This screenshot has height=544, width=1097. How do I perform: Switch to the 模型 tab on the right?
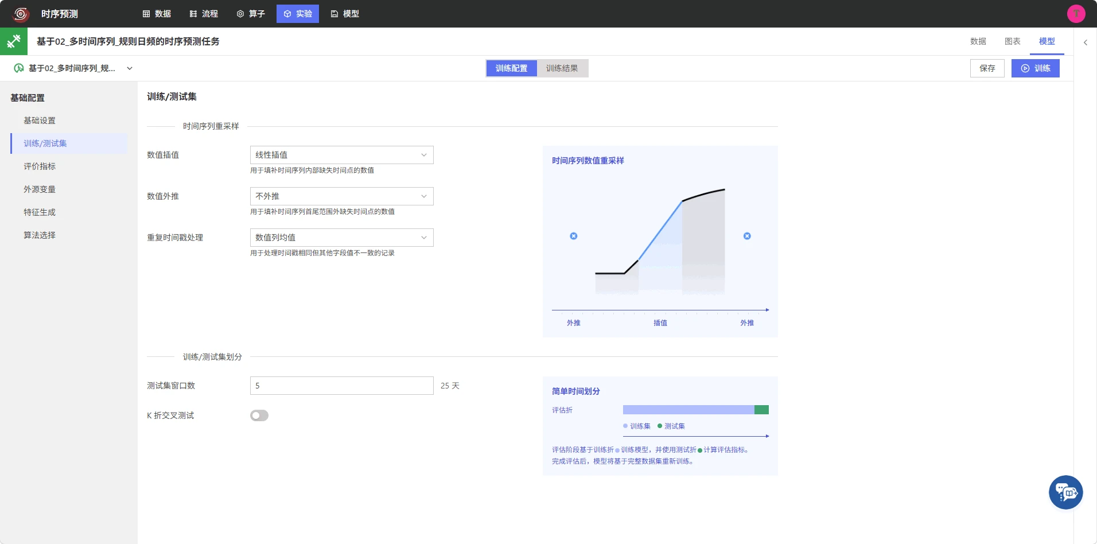point(1047,41)
